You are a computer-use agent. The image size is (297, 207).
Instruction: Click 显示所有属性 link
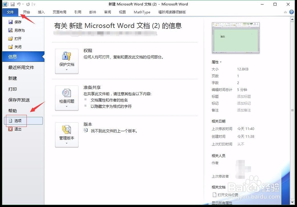222,203
